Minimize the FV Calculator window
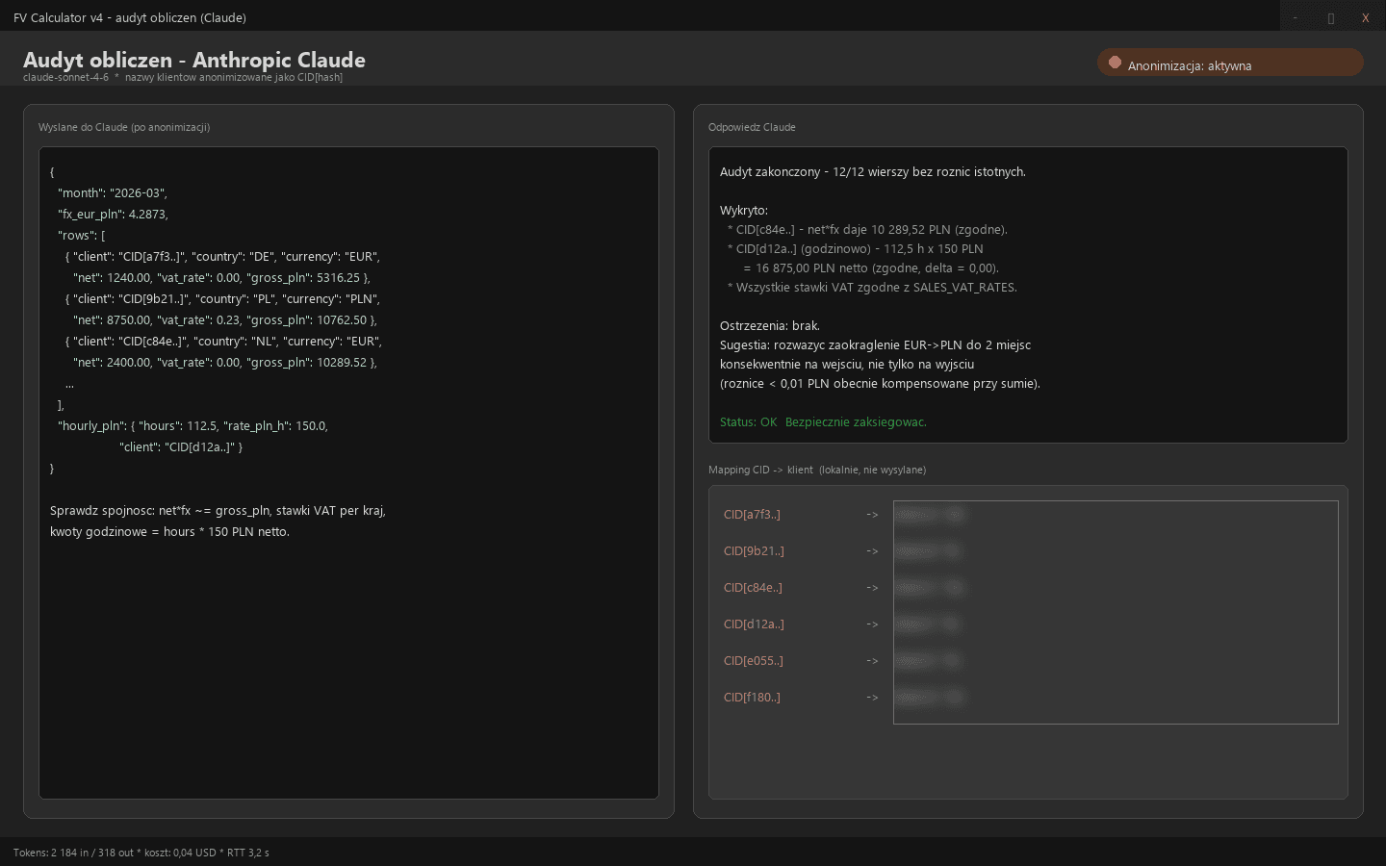1386x866 pixels. coord(1296,17)
